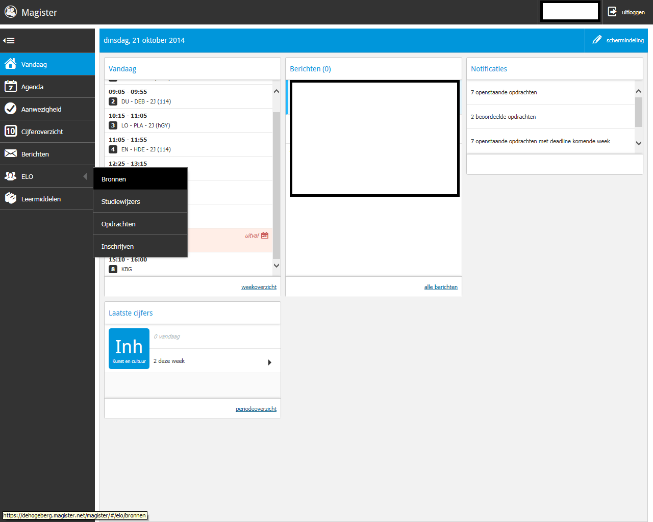Click the Magister logo icon
653x522 pixels.
[11, 12]
